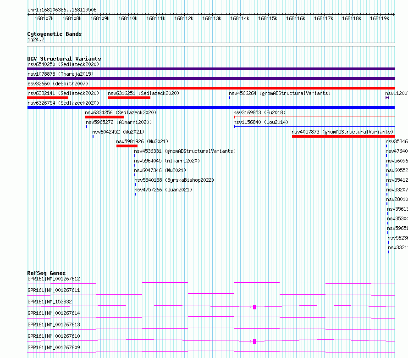Click the magenta exon box on NM_153832
Image resolution: width=408 pixels, height=358 pixels.
pyautogui.click(x=255, y=307)
